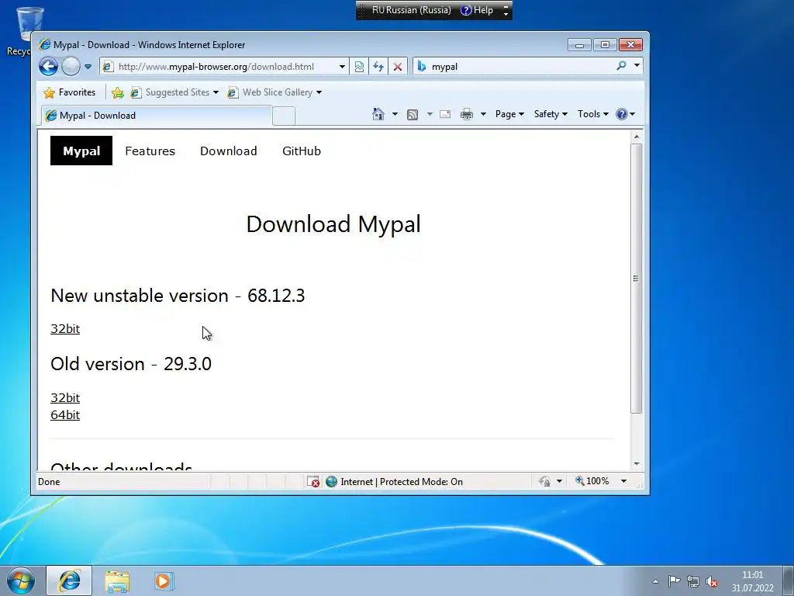The image size is (794, 596).
Task: Download the 32bit old version 29.3.0
Action: pos(65,398)
